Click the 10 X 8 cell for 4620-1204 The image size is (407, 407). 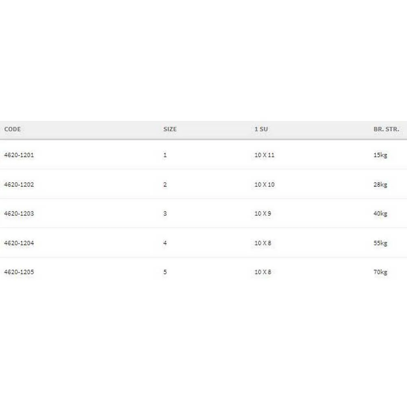pyautogui.click(x=263, y=243)
